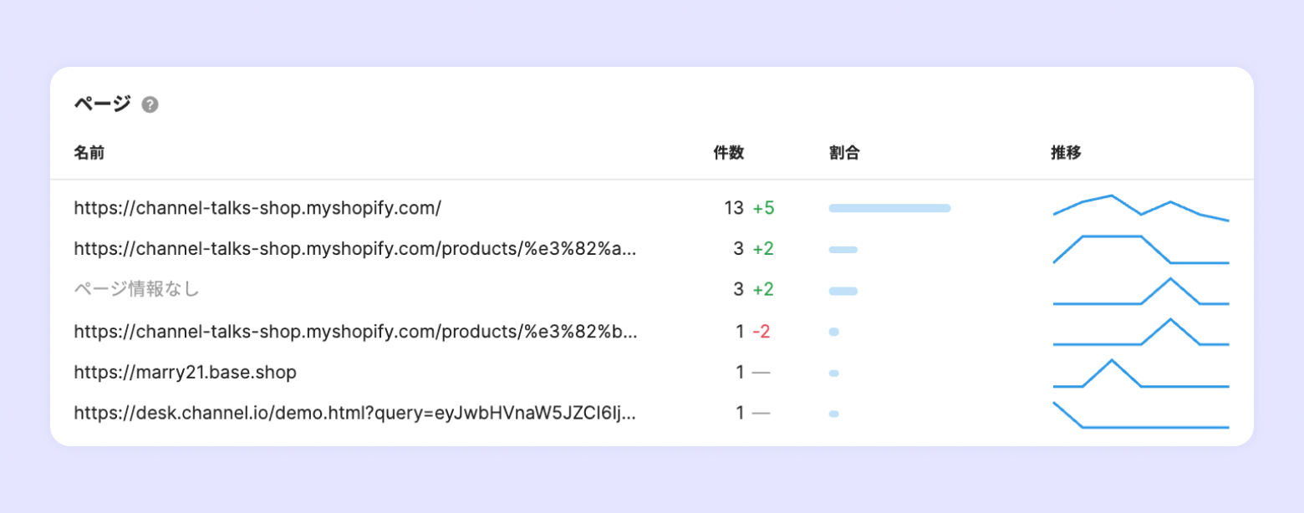Click the longest ratio bar for myshopify homepage
The height and width of the screenshot is (513, 1304).
tap(889, 208)
